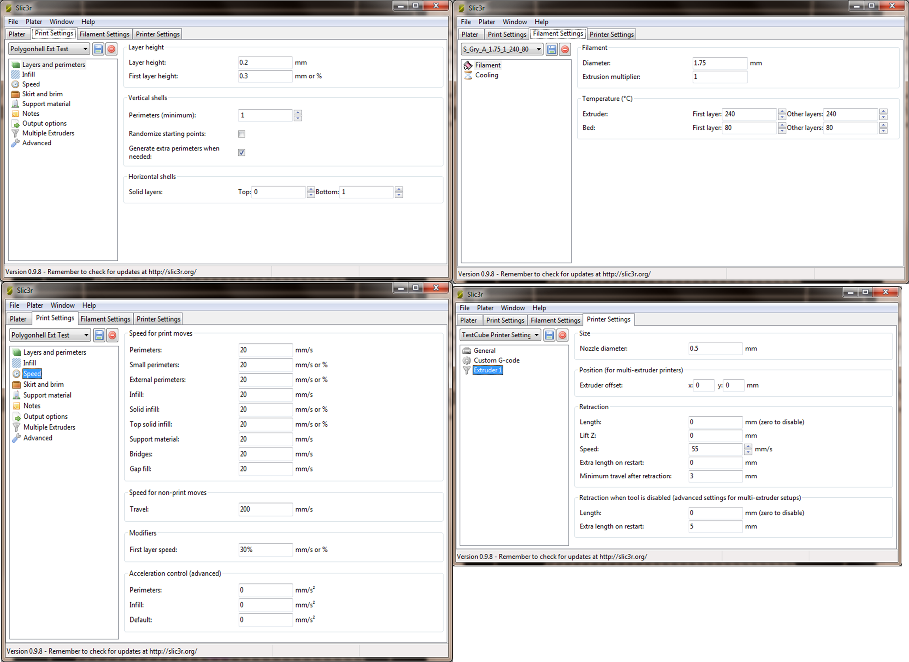
Task: Switch to Plater tab in top-right window
Action: click(x=469, y=34)
